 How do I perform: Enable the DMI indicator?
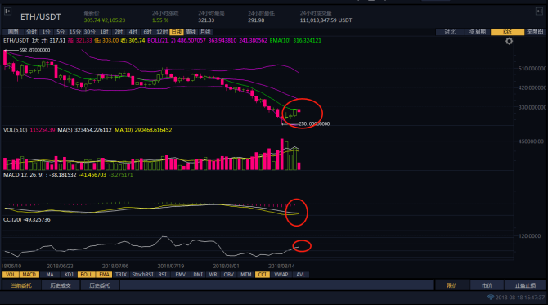point(198,275)
